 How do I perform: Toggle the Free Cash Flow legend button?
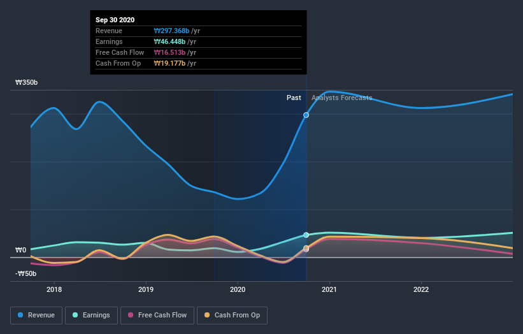coord(157,316)
